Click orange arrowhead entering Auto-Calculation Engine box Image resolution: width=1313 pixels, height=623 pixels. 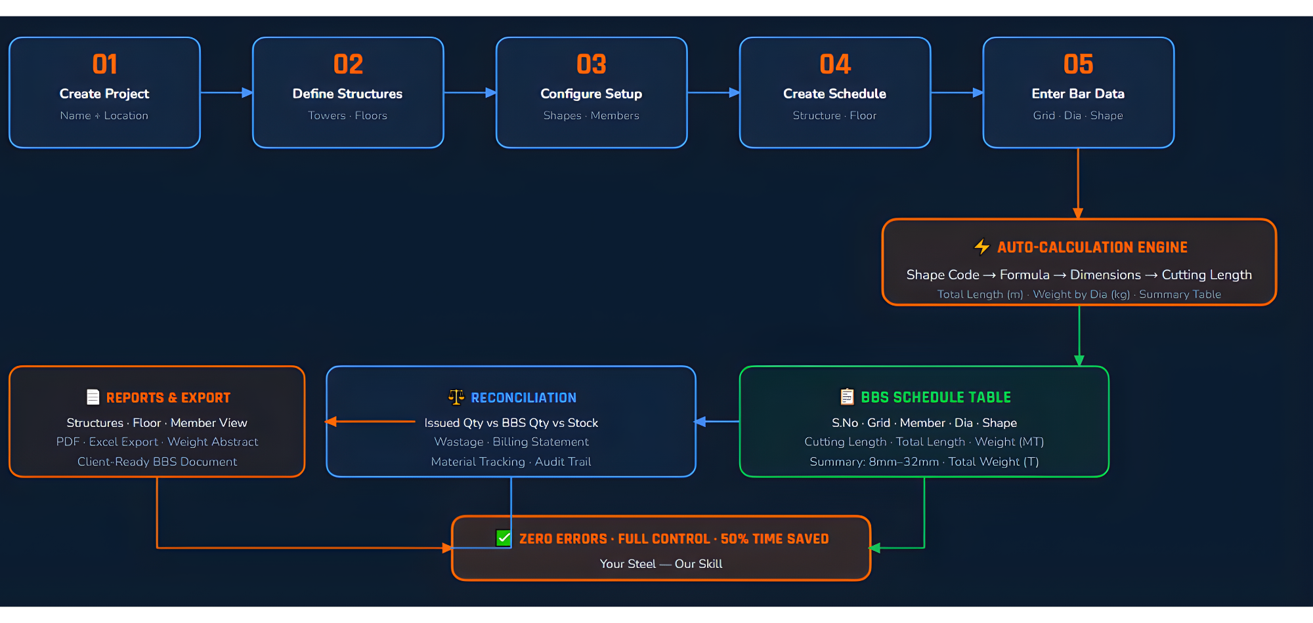click(x=1078, y=213)
